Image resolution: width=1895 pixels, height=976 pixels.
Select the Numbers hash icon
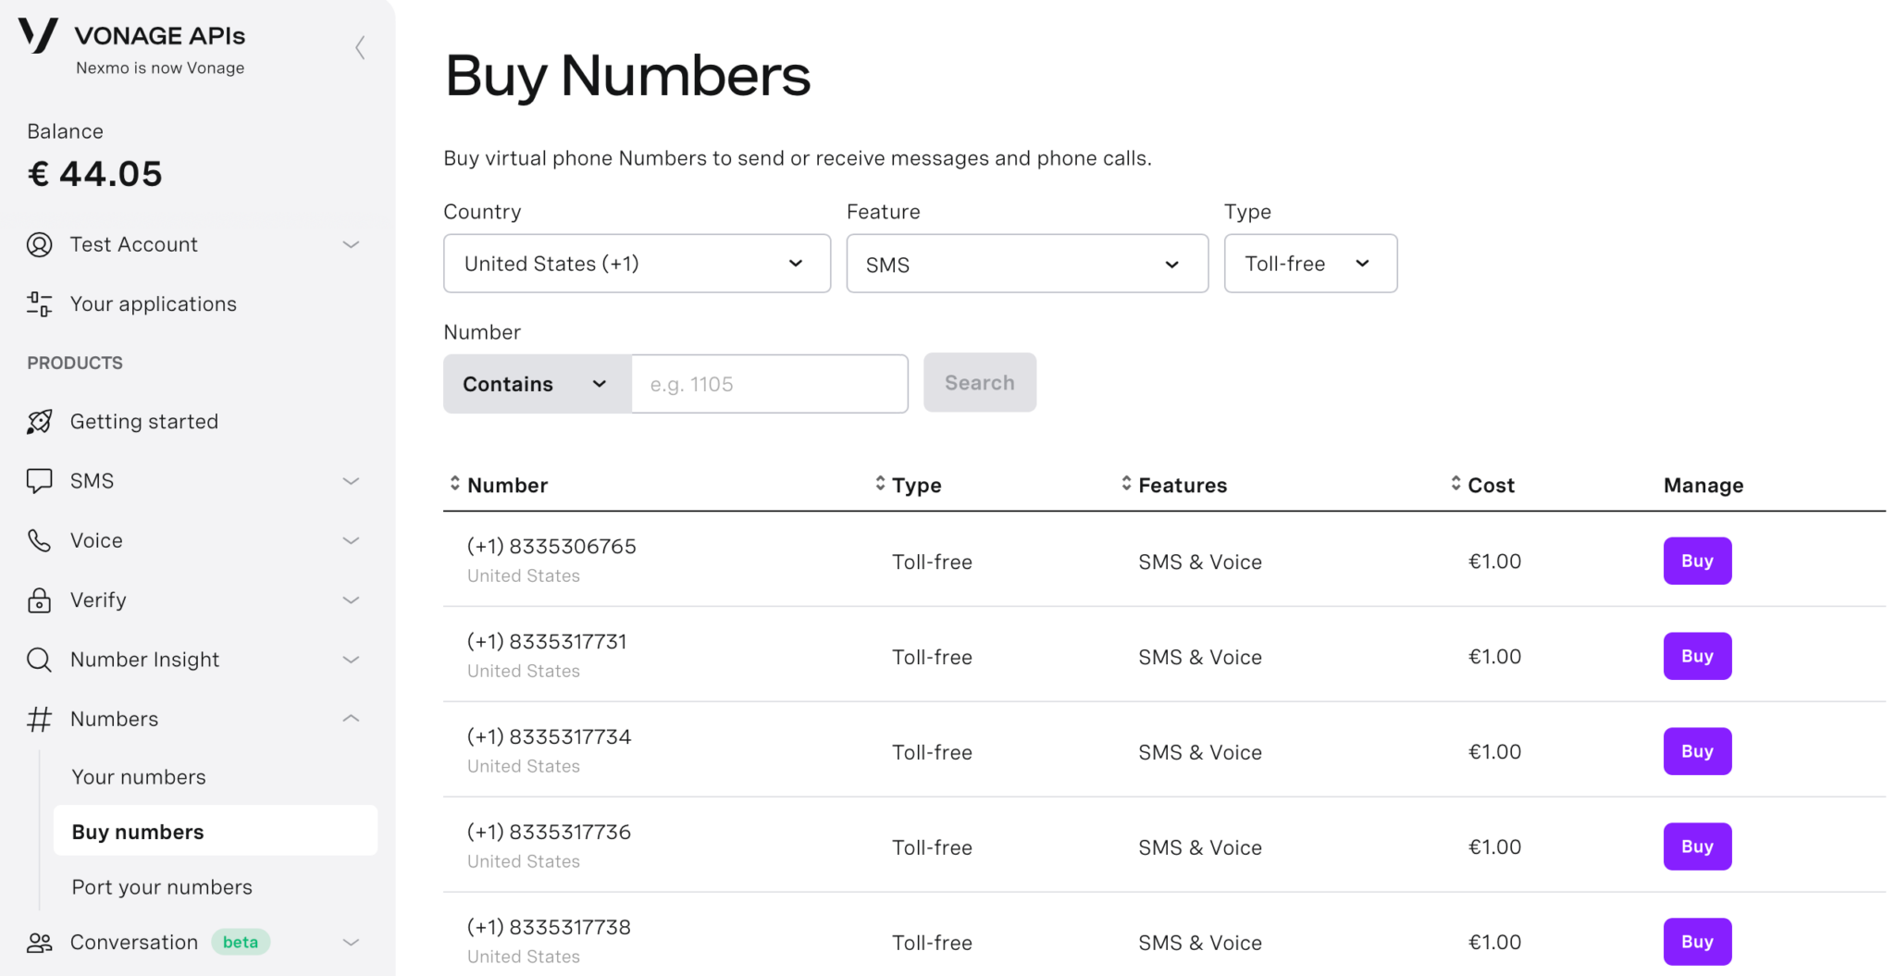pyautogui.click(x=39, y=718)
